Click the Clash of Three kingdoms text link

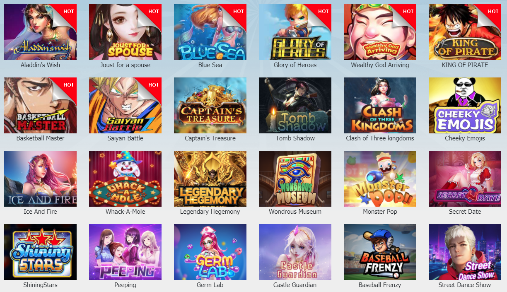pyautogui.click(x=380, y=138)
